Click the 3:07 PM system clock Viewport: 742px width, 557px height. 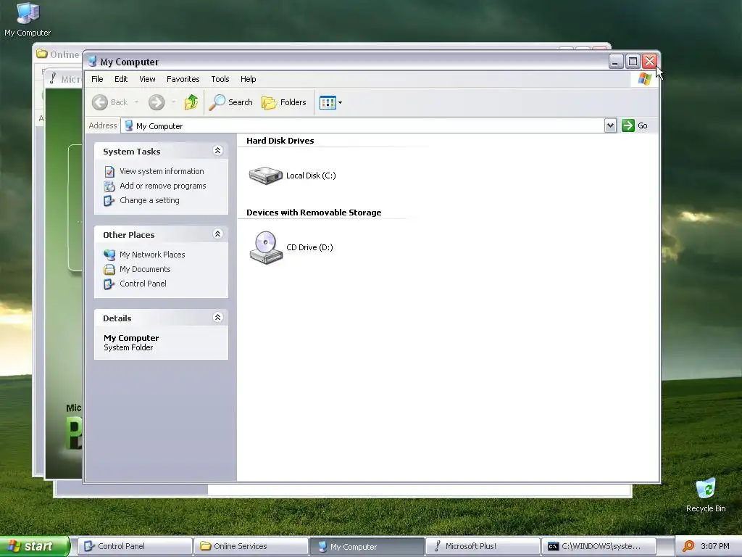[x=714, y=546]
